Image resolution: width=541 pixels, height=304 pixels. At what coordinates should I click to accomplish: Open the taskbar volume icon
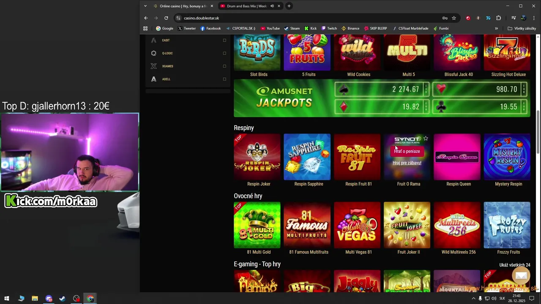494,299
